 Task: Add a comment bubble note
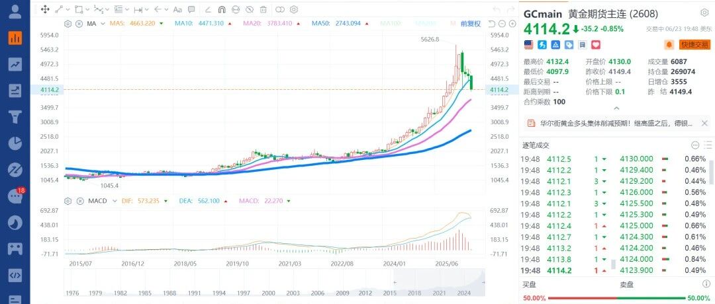coord(191,9)
